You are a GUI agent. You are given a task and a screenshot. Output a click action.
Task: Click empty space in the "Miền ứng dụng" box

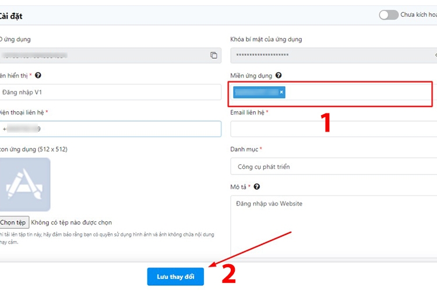pyautogui.click(x=355, y=93)
